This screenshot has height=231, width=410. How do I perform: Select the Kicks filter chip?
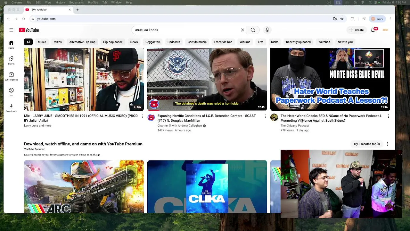tap(275, 42)
